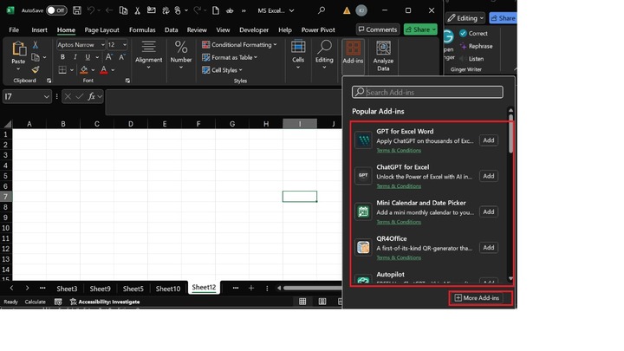Switch to the Sheet10 worksheet tab
Image resolution: width=624 pixels, height=351 pixels.
(x=167, y=289)
